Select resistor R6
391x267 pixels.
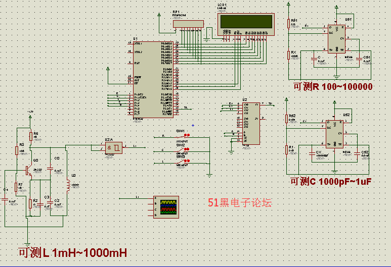[31, 136]
